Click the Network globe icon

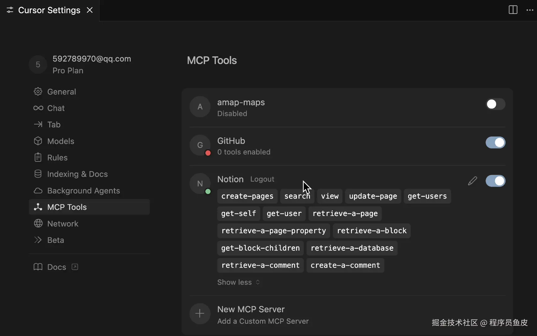pos(38,223)
